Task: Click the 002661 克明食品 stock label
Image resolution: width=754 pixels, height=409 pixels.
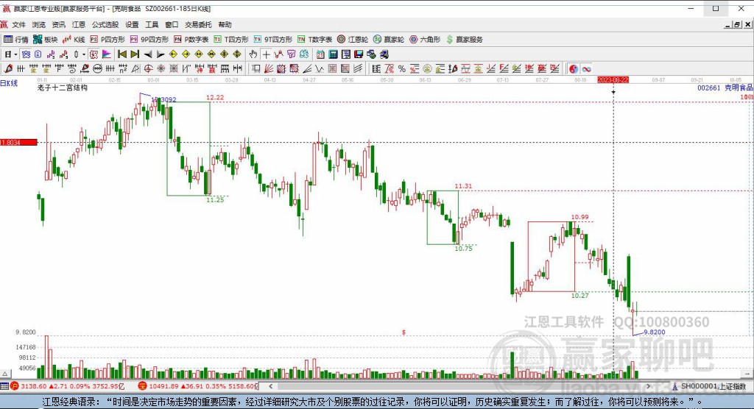Action: (725, 88)
